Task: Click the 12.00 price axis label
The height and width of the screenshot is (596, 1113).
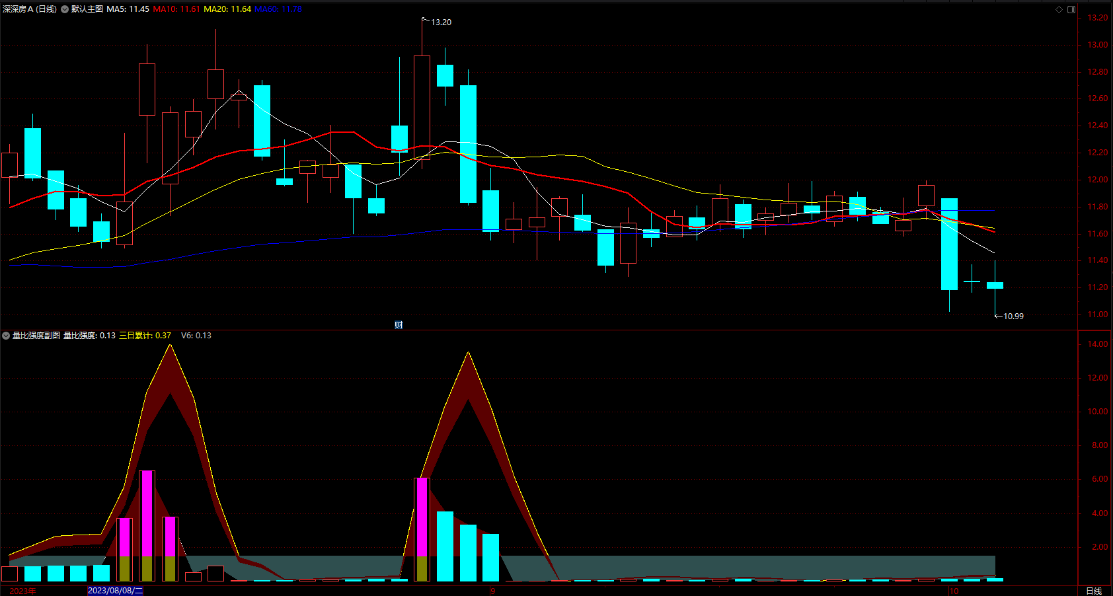Action: [x=1098, y=180]
